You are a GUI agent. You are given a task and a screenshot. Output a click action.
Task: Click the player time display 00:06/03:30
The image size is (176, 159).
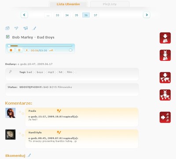[39, 51]
